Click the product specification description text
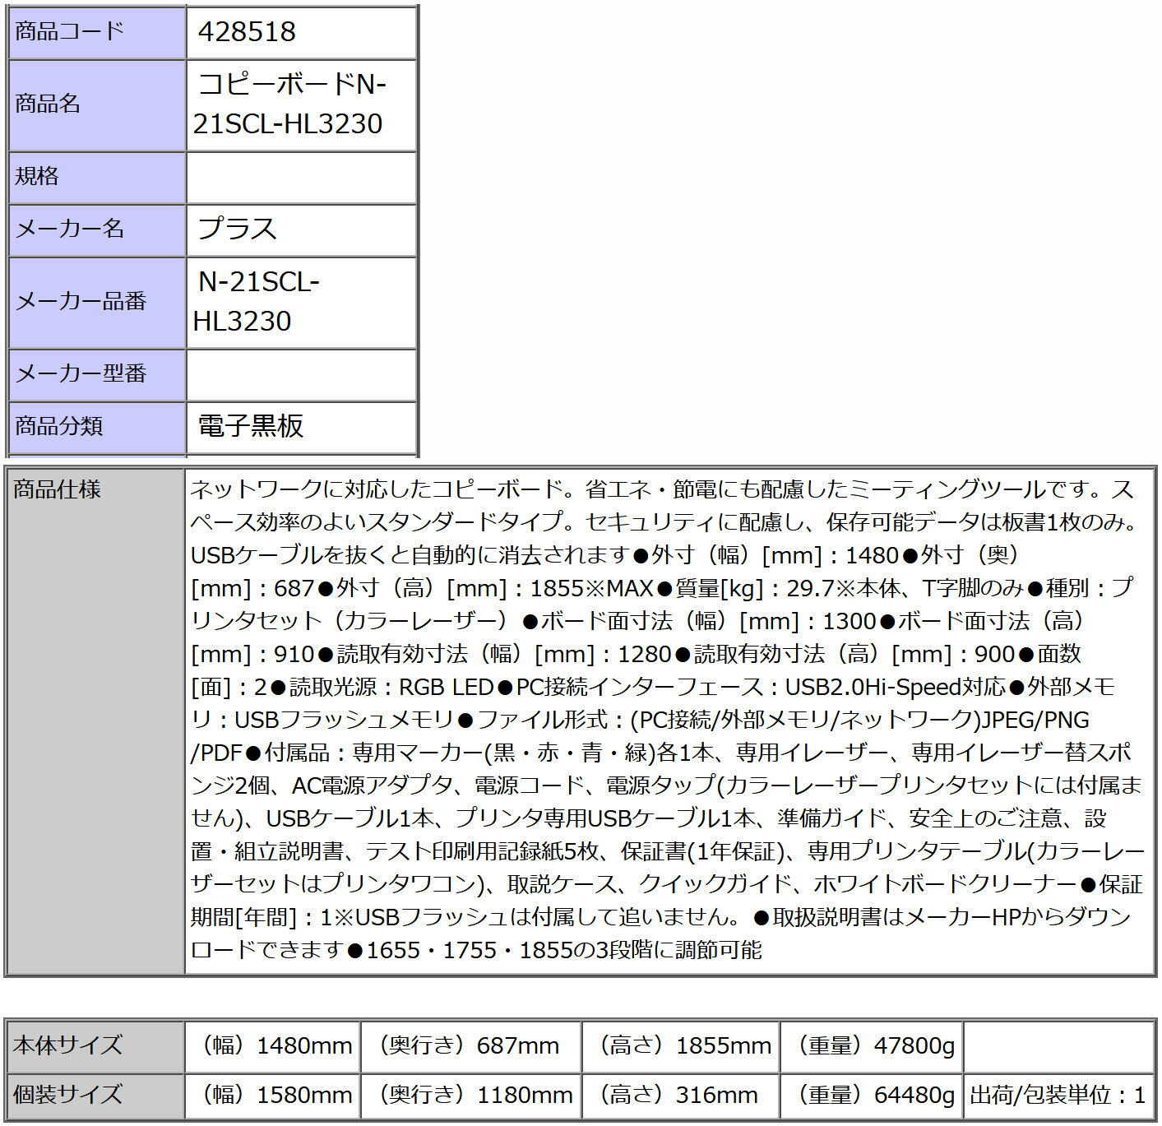 667,720
